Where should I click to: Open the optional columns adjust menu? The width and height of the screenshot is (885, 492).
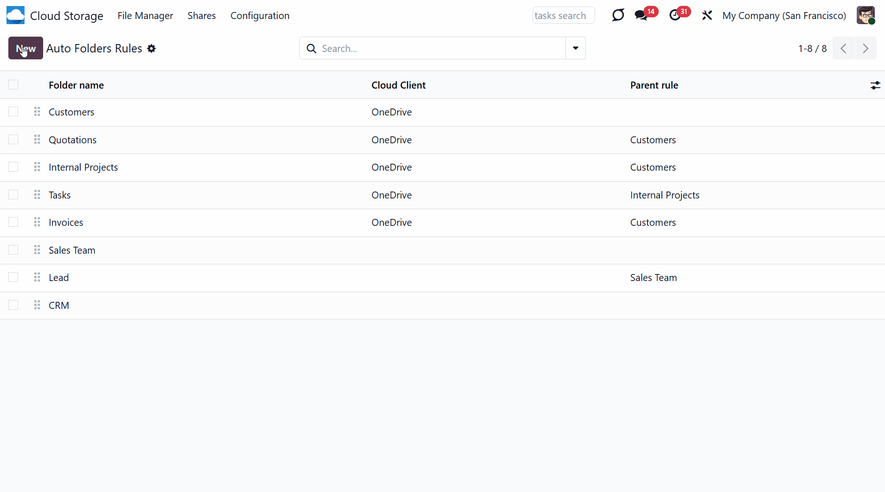[875, 85]
